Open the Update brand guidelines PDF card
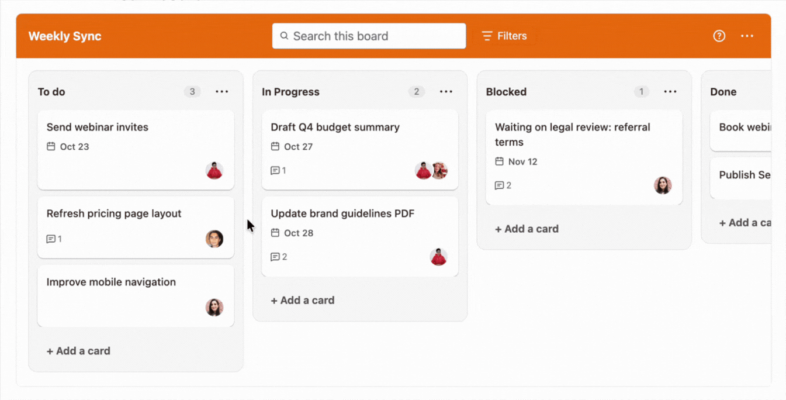The width and height of the screenshot is (786, 400). (x=360, y=236)
